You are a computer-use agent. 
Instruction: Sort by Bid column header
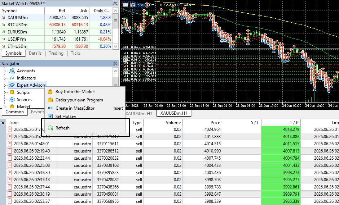[x=56, y=10]
